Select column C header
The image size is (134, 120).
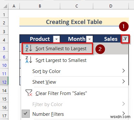click(x=77, y=6)
